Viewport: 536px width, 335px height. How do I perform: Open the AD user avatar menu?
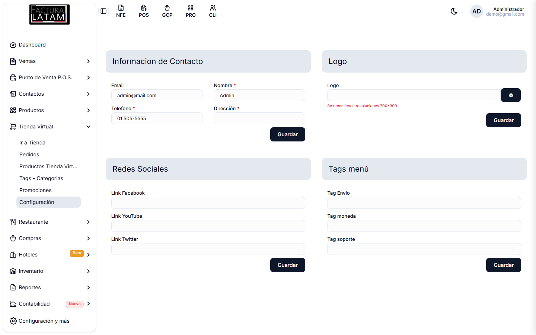point(476,12)
